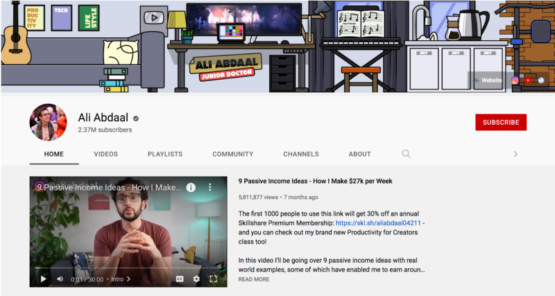Open the Playlists tab
The height and width of the screenshot is (296, 555).
(165, 154)
